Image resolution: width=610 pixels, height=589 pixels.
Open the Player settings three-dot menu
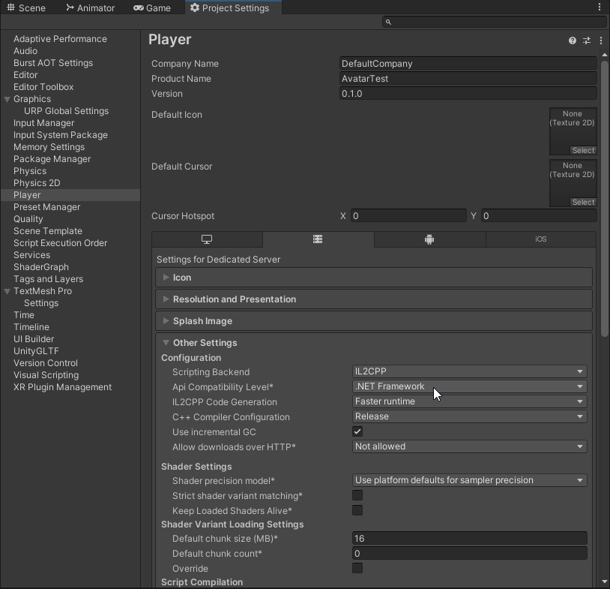coord(601,41)
